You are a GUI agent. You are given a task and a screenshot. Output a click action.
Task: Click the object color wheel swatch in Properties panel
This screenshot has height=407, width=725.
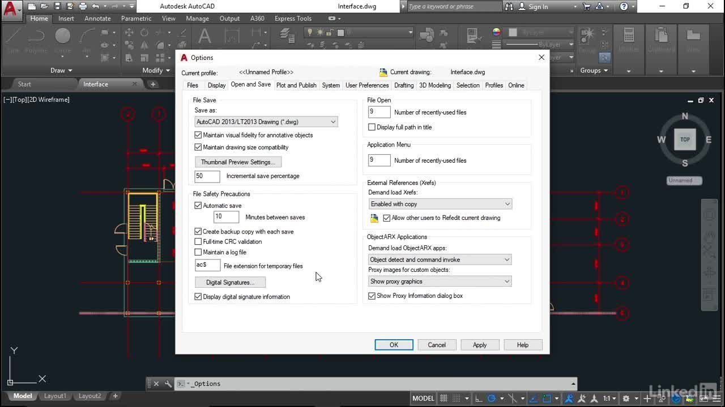pyautogui.click(x=496, y=33)
